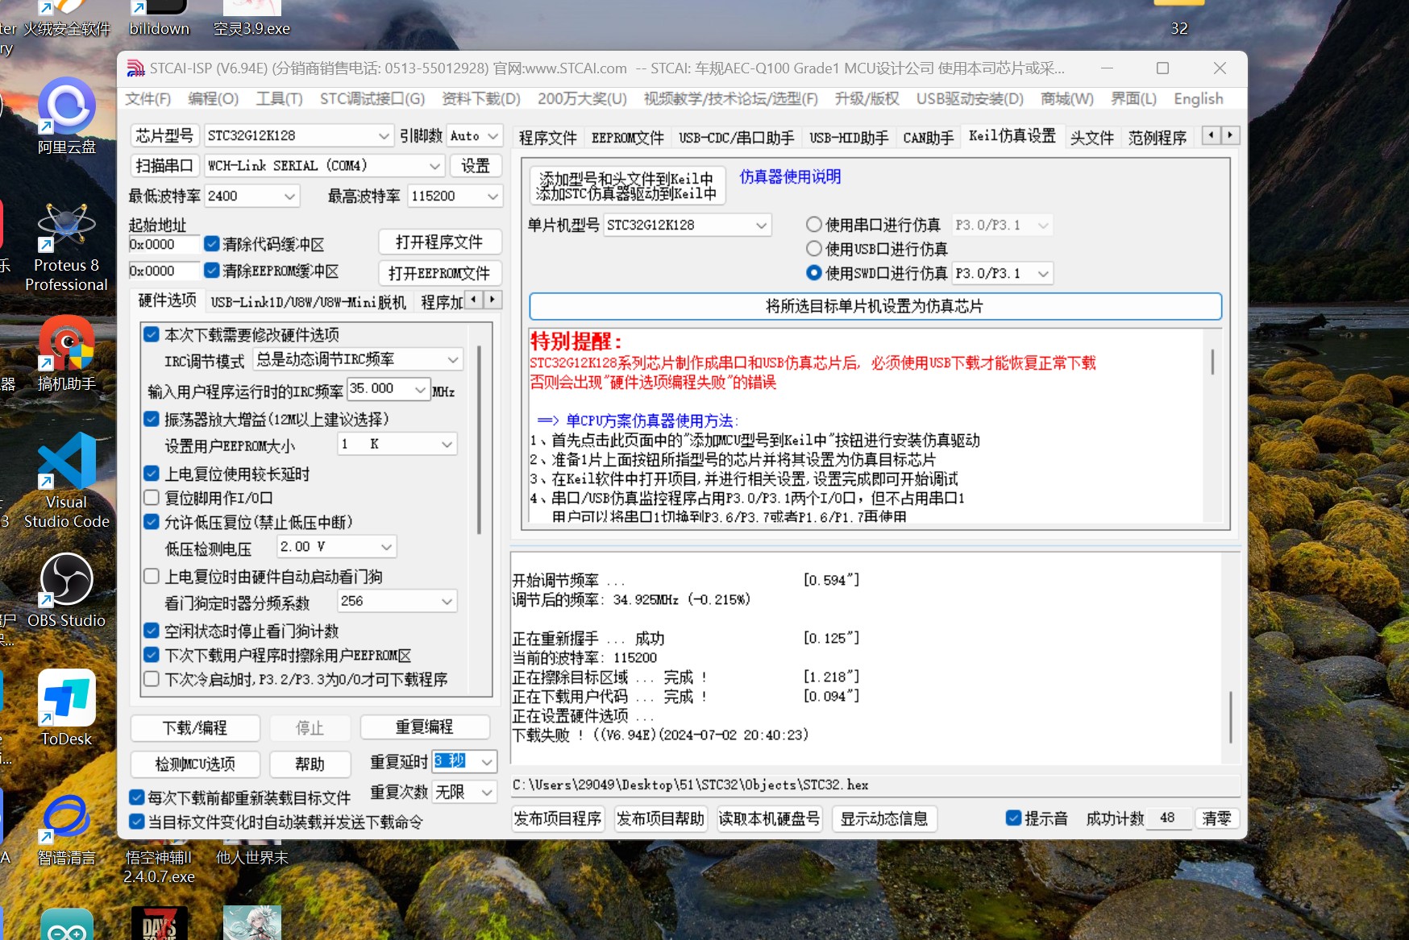
Task: Toggle 本次下载需要修改硬件选项 checkbox
Action: (152, 333)
